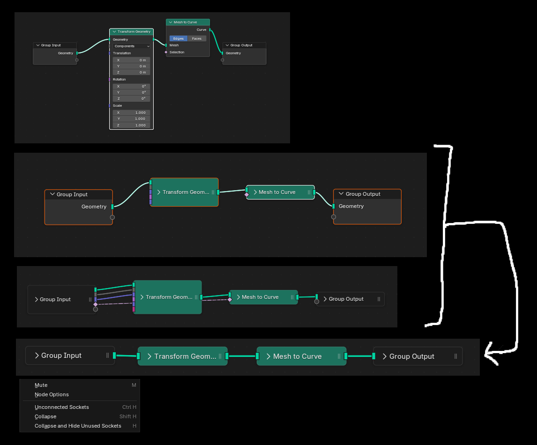Click the empty grey socket on top graph's Group Input
This screenshot has height=445, width=537.
[77, 60]
